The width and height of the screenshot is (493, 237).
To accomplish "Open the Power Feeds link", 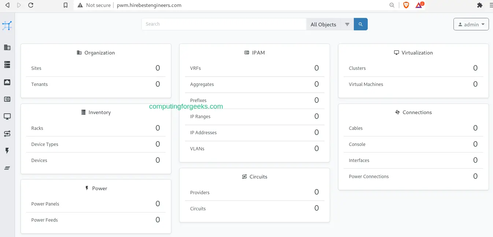I will pos(44,220).
